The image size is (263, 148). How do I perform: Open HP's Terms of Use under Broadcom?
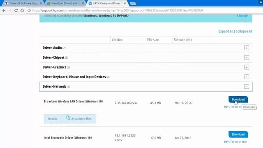click(233, 107)
